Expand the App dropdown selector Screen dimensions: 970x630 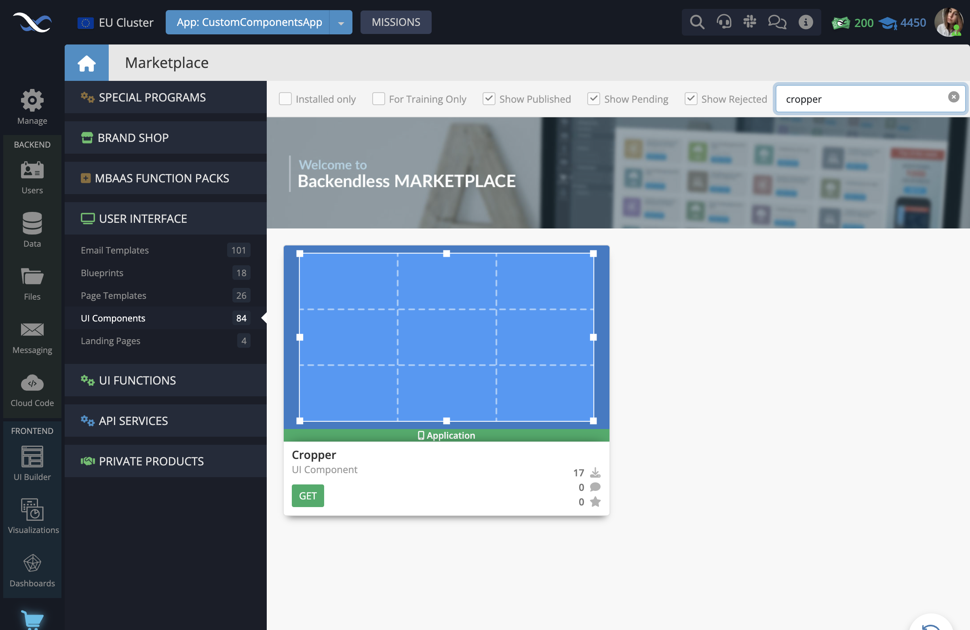(342, 21)
